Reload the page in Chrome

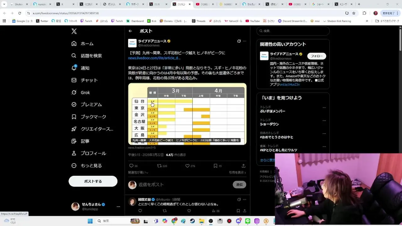[19, 13]
